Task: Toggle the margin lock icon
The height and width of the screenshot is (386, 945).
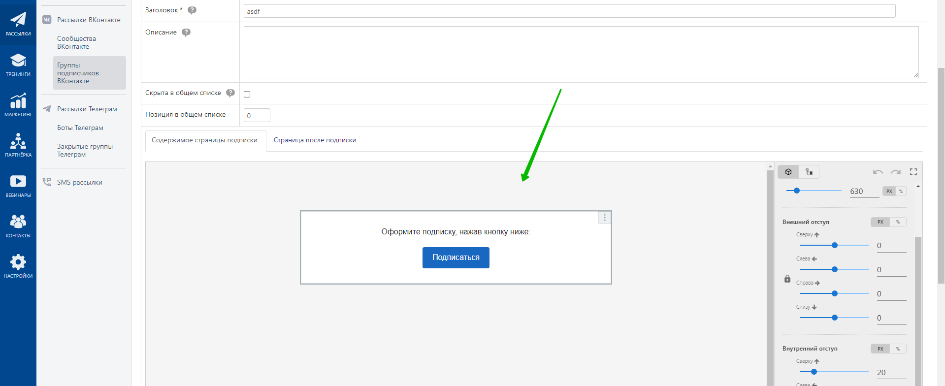Action: point(787,279)
